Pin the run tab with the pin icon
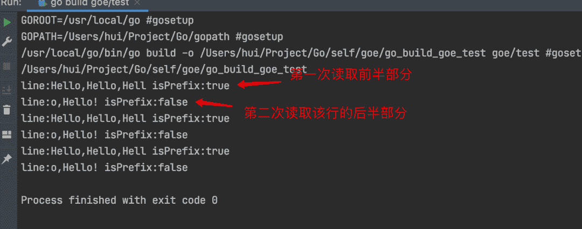Viewport: 582px width, 229px height. 7,159
